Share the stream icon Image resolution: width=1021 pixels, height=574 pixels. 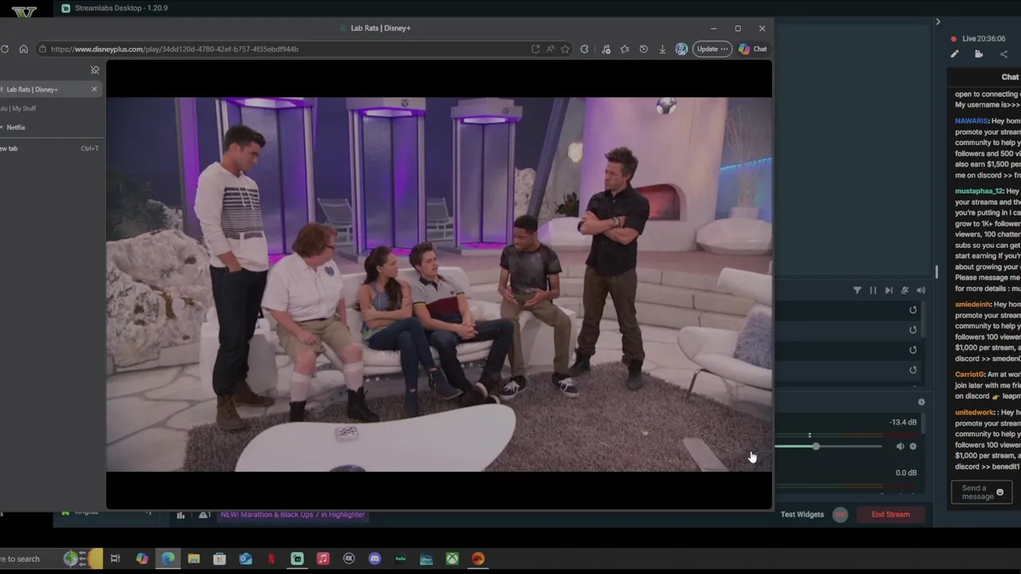coord(1003,54)
